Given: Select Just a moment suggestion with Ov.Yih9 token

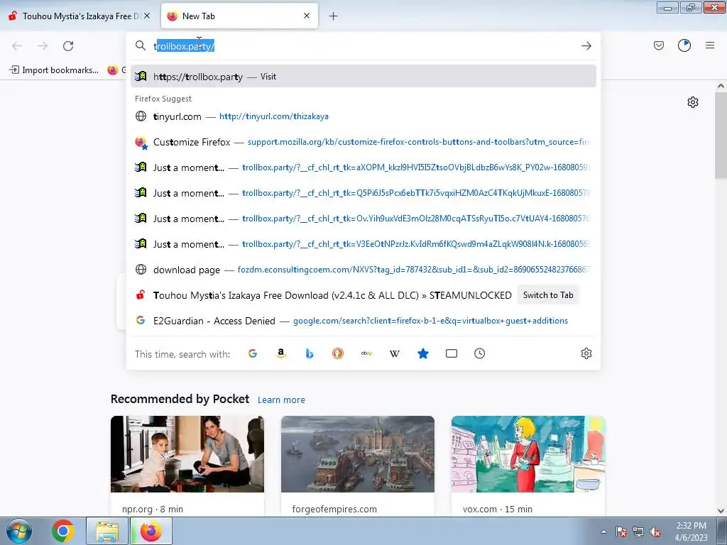Looking at the screenshot, I should (363, 219).
